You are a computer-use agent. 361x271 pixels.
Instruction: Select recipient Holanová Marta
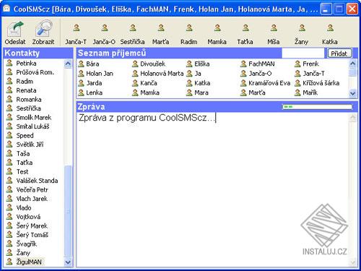(158, 74)
